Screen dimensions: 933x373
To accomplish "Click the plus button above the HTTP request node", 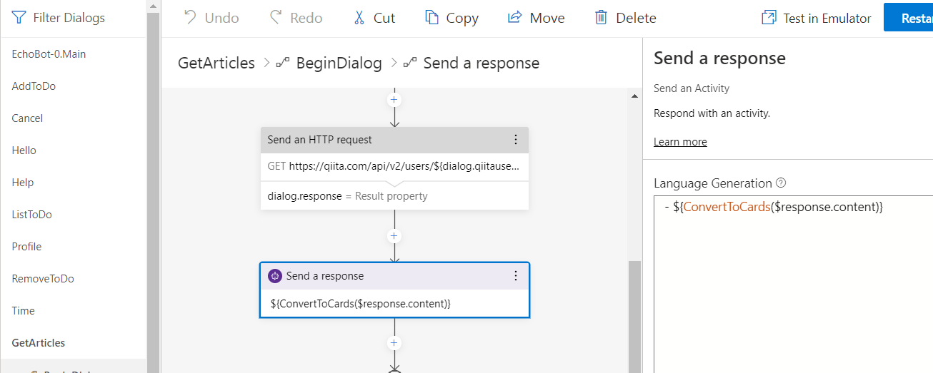I will coord(394,99).
